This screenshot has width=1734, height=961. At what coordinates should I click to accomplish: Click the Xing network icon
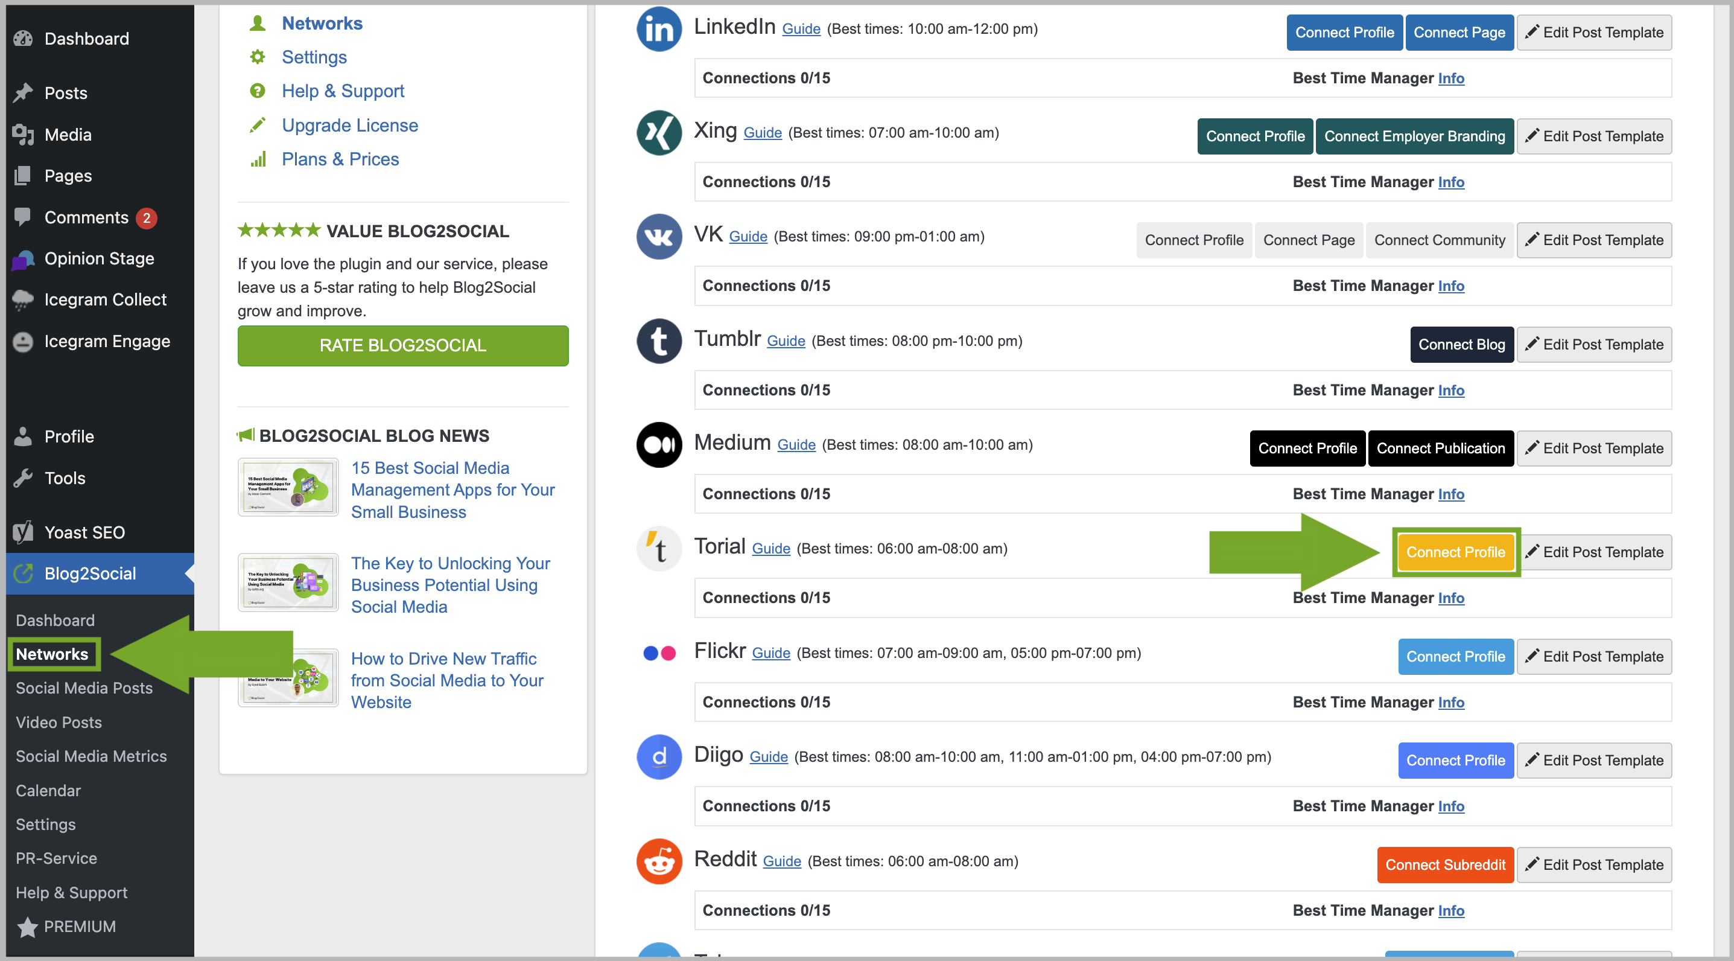coord(658,133)
